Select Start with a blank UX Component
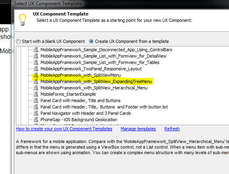229x174 pixels. 50,41
